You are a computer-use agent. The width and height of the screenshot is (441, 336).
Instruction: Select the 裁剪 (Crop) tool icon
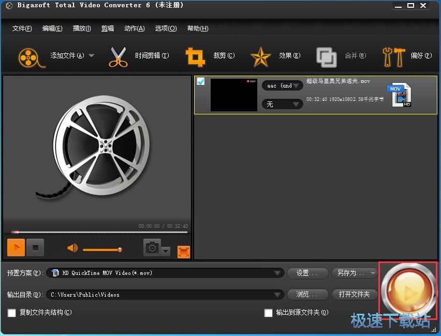click(196, 57)
